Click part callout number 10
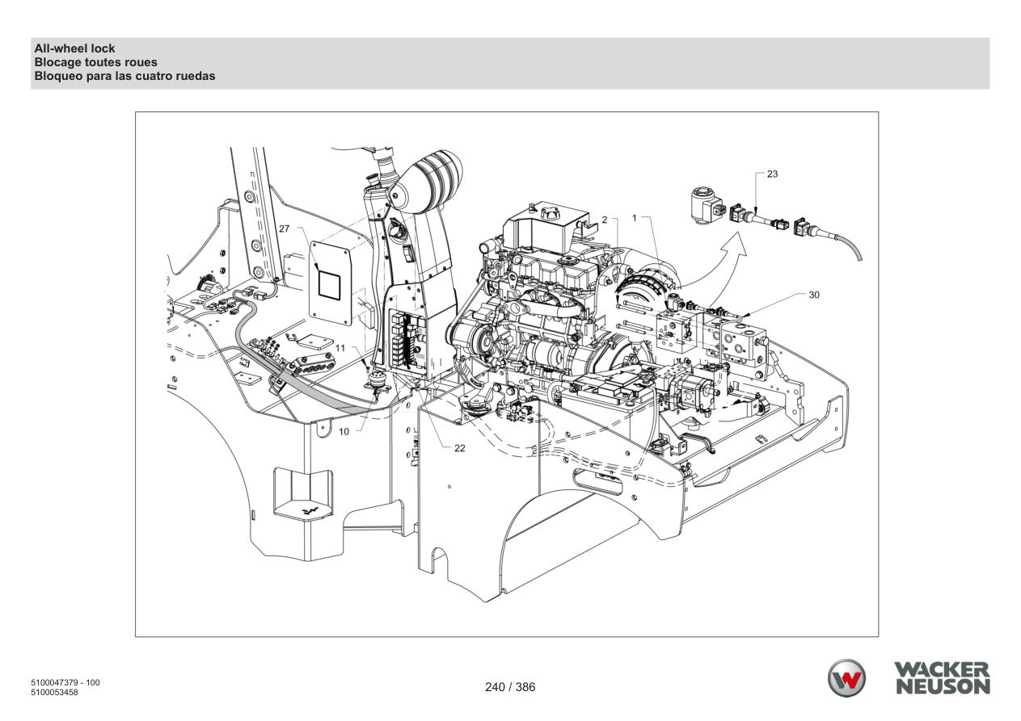The width and height of the screenshot is (1021, 721). pyautogui.click(x=344, y=431)
